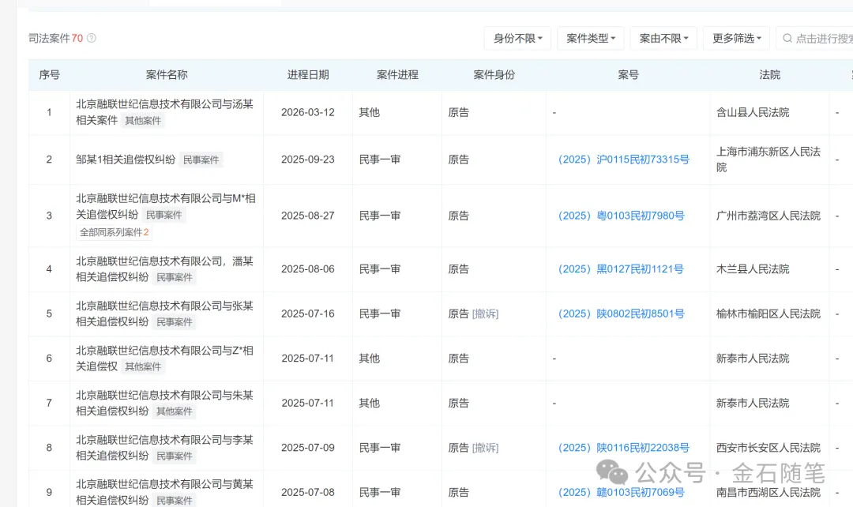853x507 pixels.
Task: Click court 南昌市西湖区人民法院
Action: pos(768,492)
